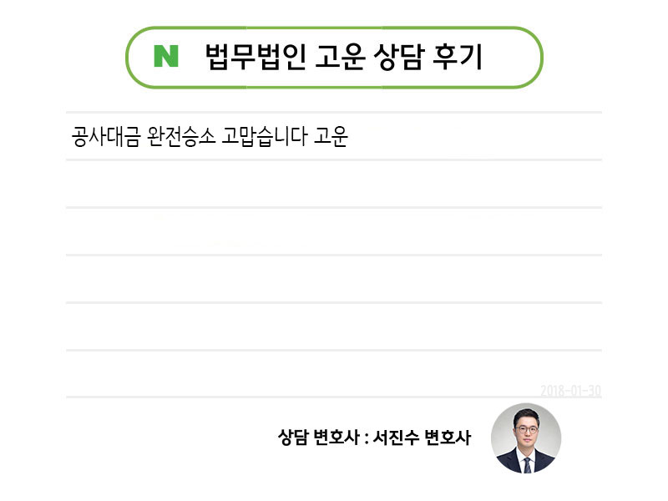The image size is (668, 501).
Task: Click the lawyer's necktie in the photo
Action: (527, 463)
